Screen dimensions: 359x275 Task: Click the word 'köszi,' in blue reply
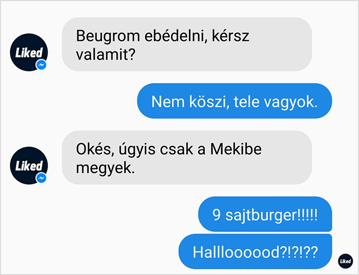209,101
